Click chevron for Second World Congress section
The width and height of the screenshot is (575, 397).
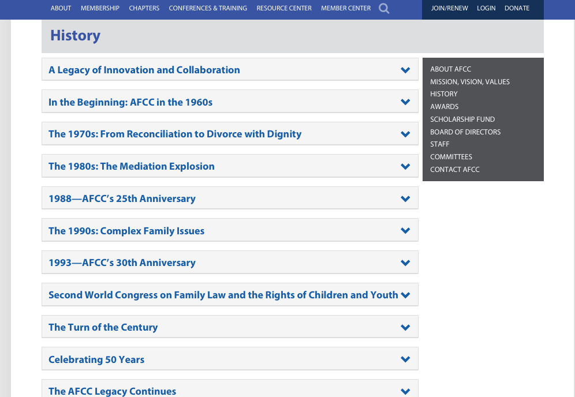pos(405,295)
